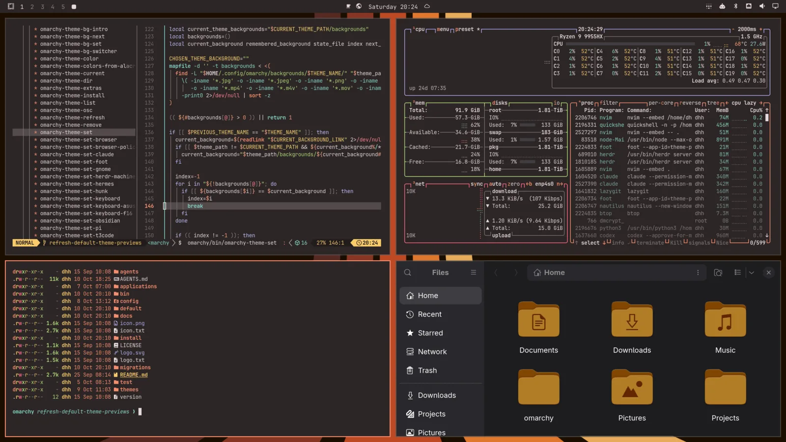
Task: Toggle auto scaling in btop net box
Action: point(495,184)
